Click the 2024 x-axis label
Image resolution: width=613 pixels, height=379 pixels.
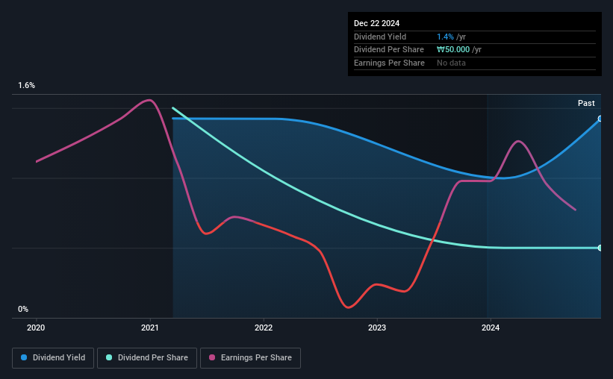[x=491, y=328]
